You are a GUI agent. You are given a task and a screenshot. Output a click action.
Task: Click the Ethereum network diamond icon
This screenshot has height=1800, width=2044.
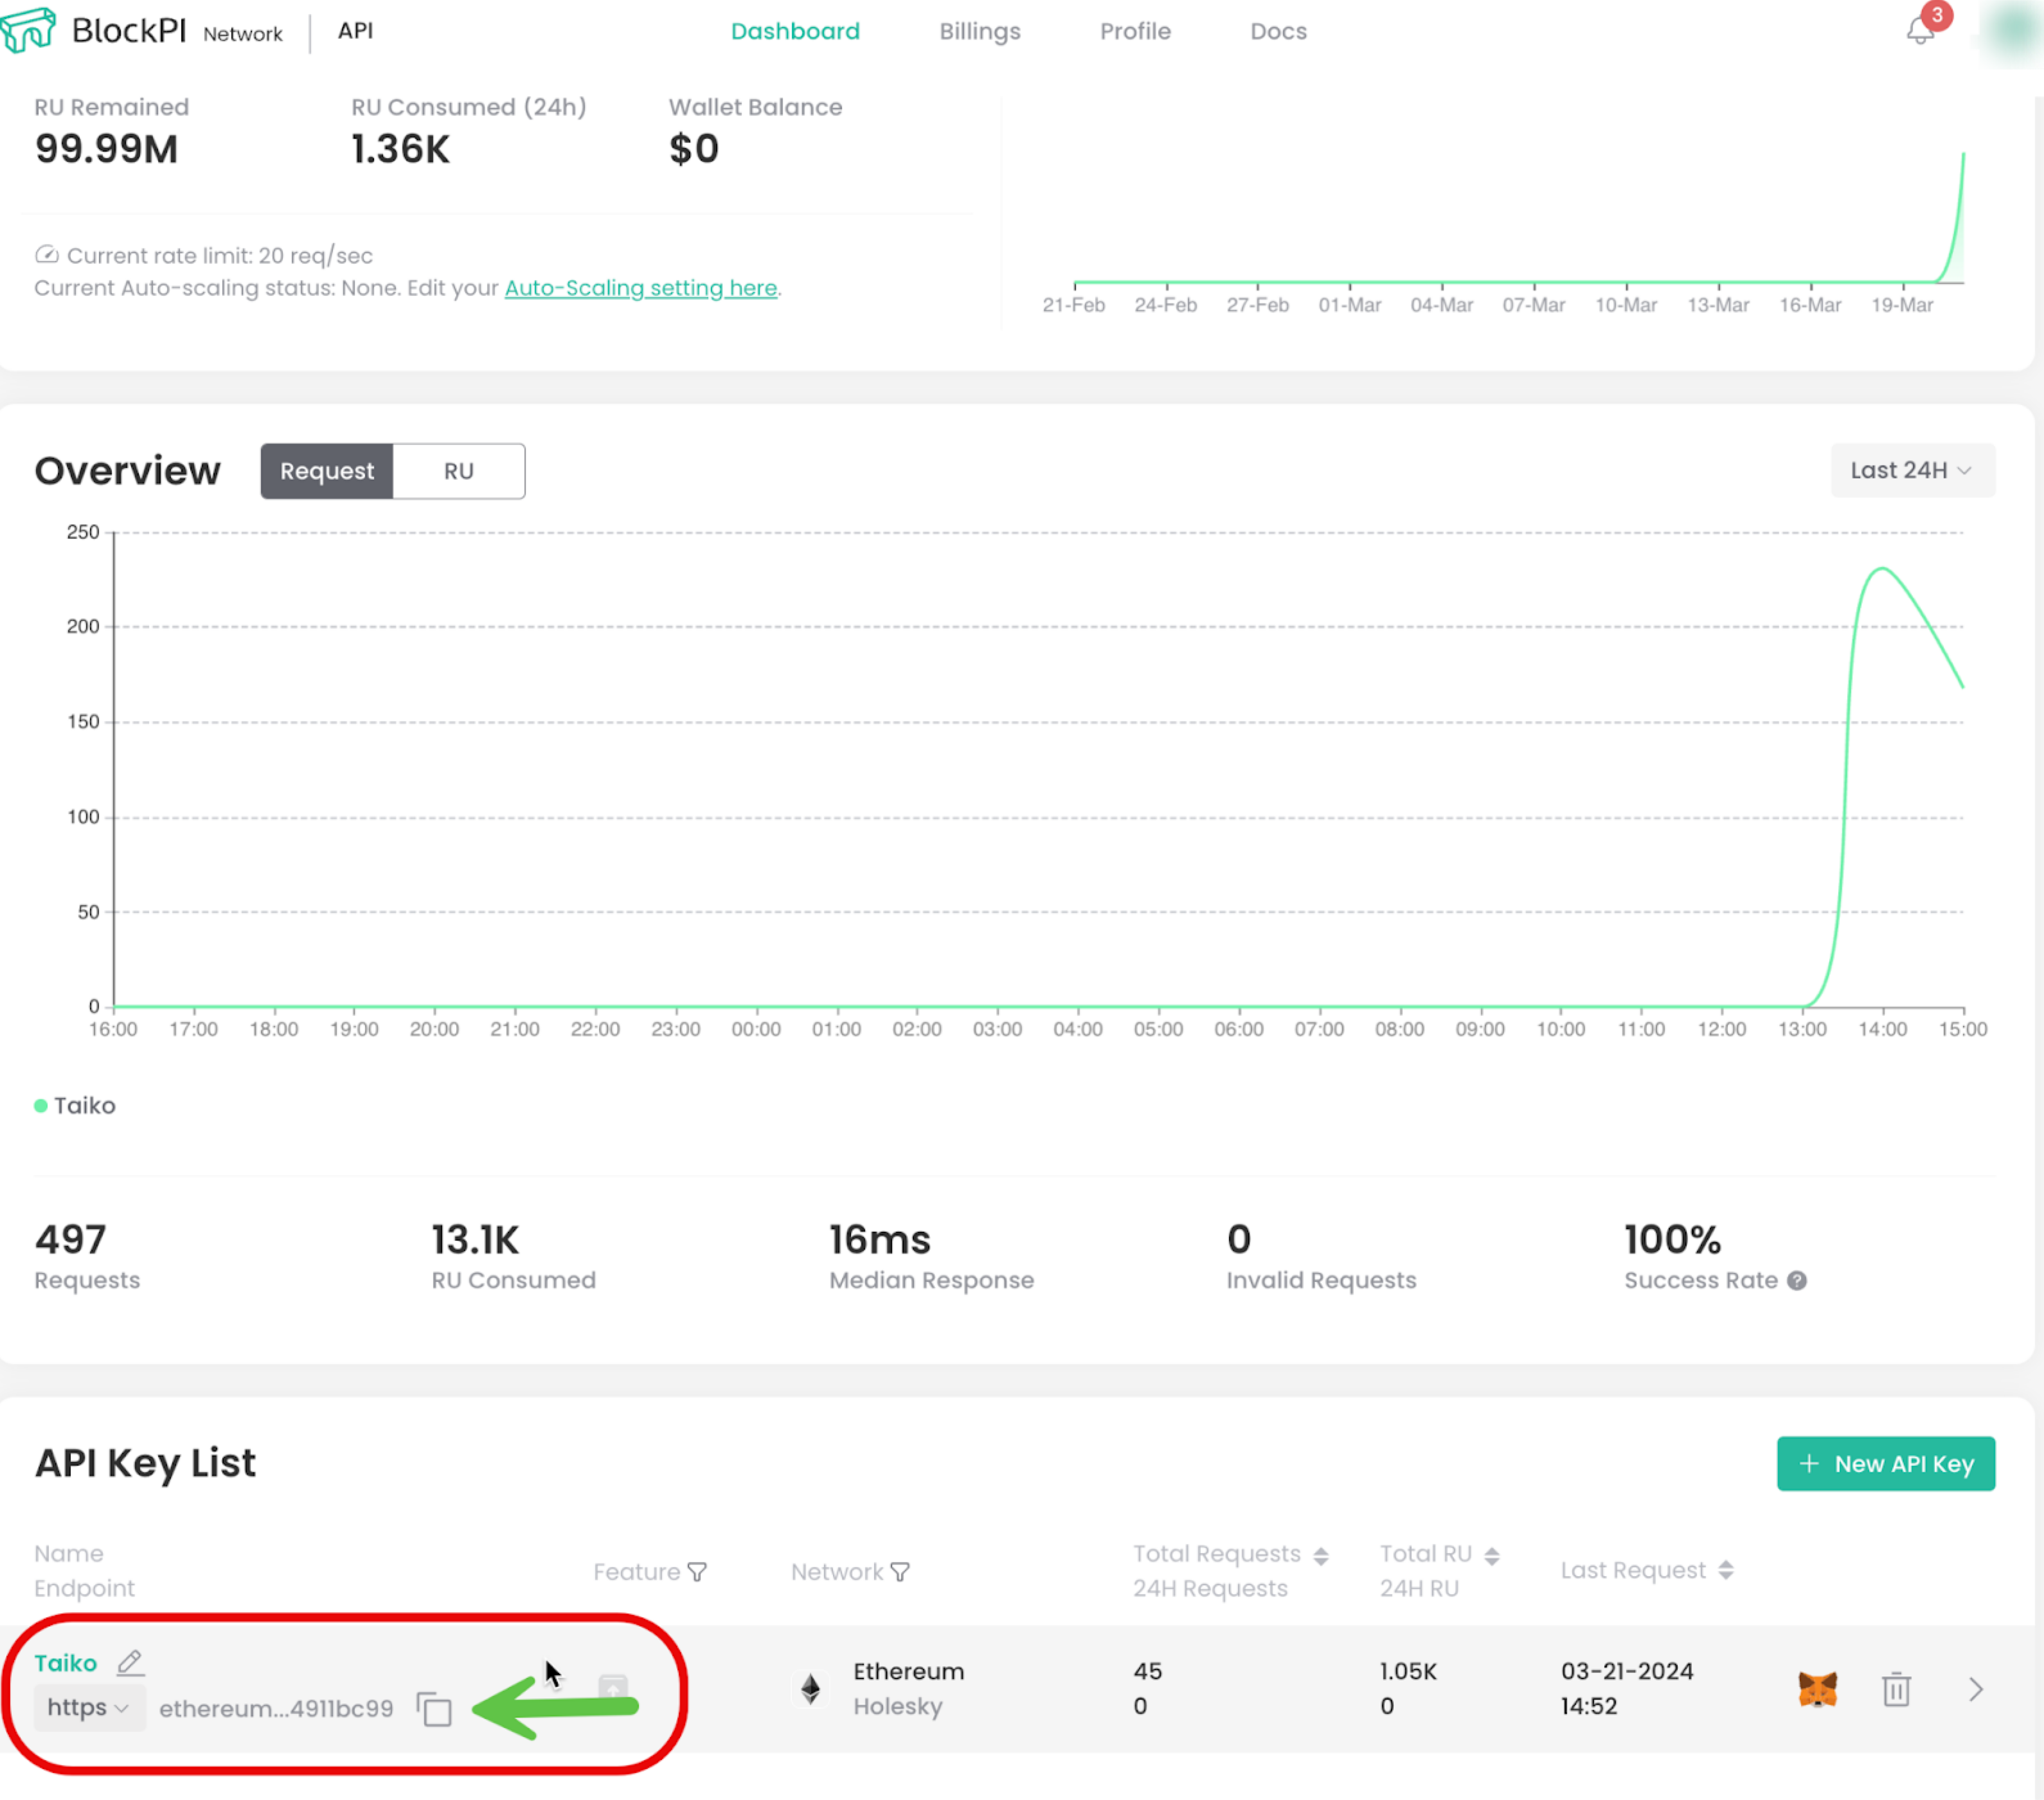click(x=811, y=1689)
